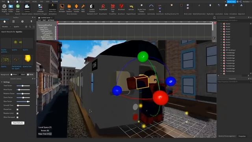
Task: Open the Moon Animator plugin
Action: pyautogui.click(x=62, y=8)
